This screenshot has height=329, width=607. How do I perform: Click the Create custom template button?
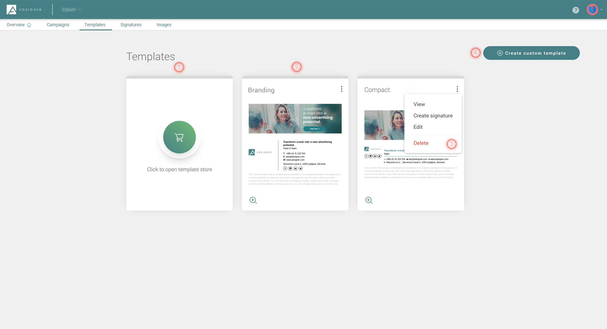click(531, 53)
